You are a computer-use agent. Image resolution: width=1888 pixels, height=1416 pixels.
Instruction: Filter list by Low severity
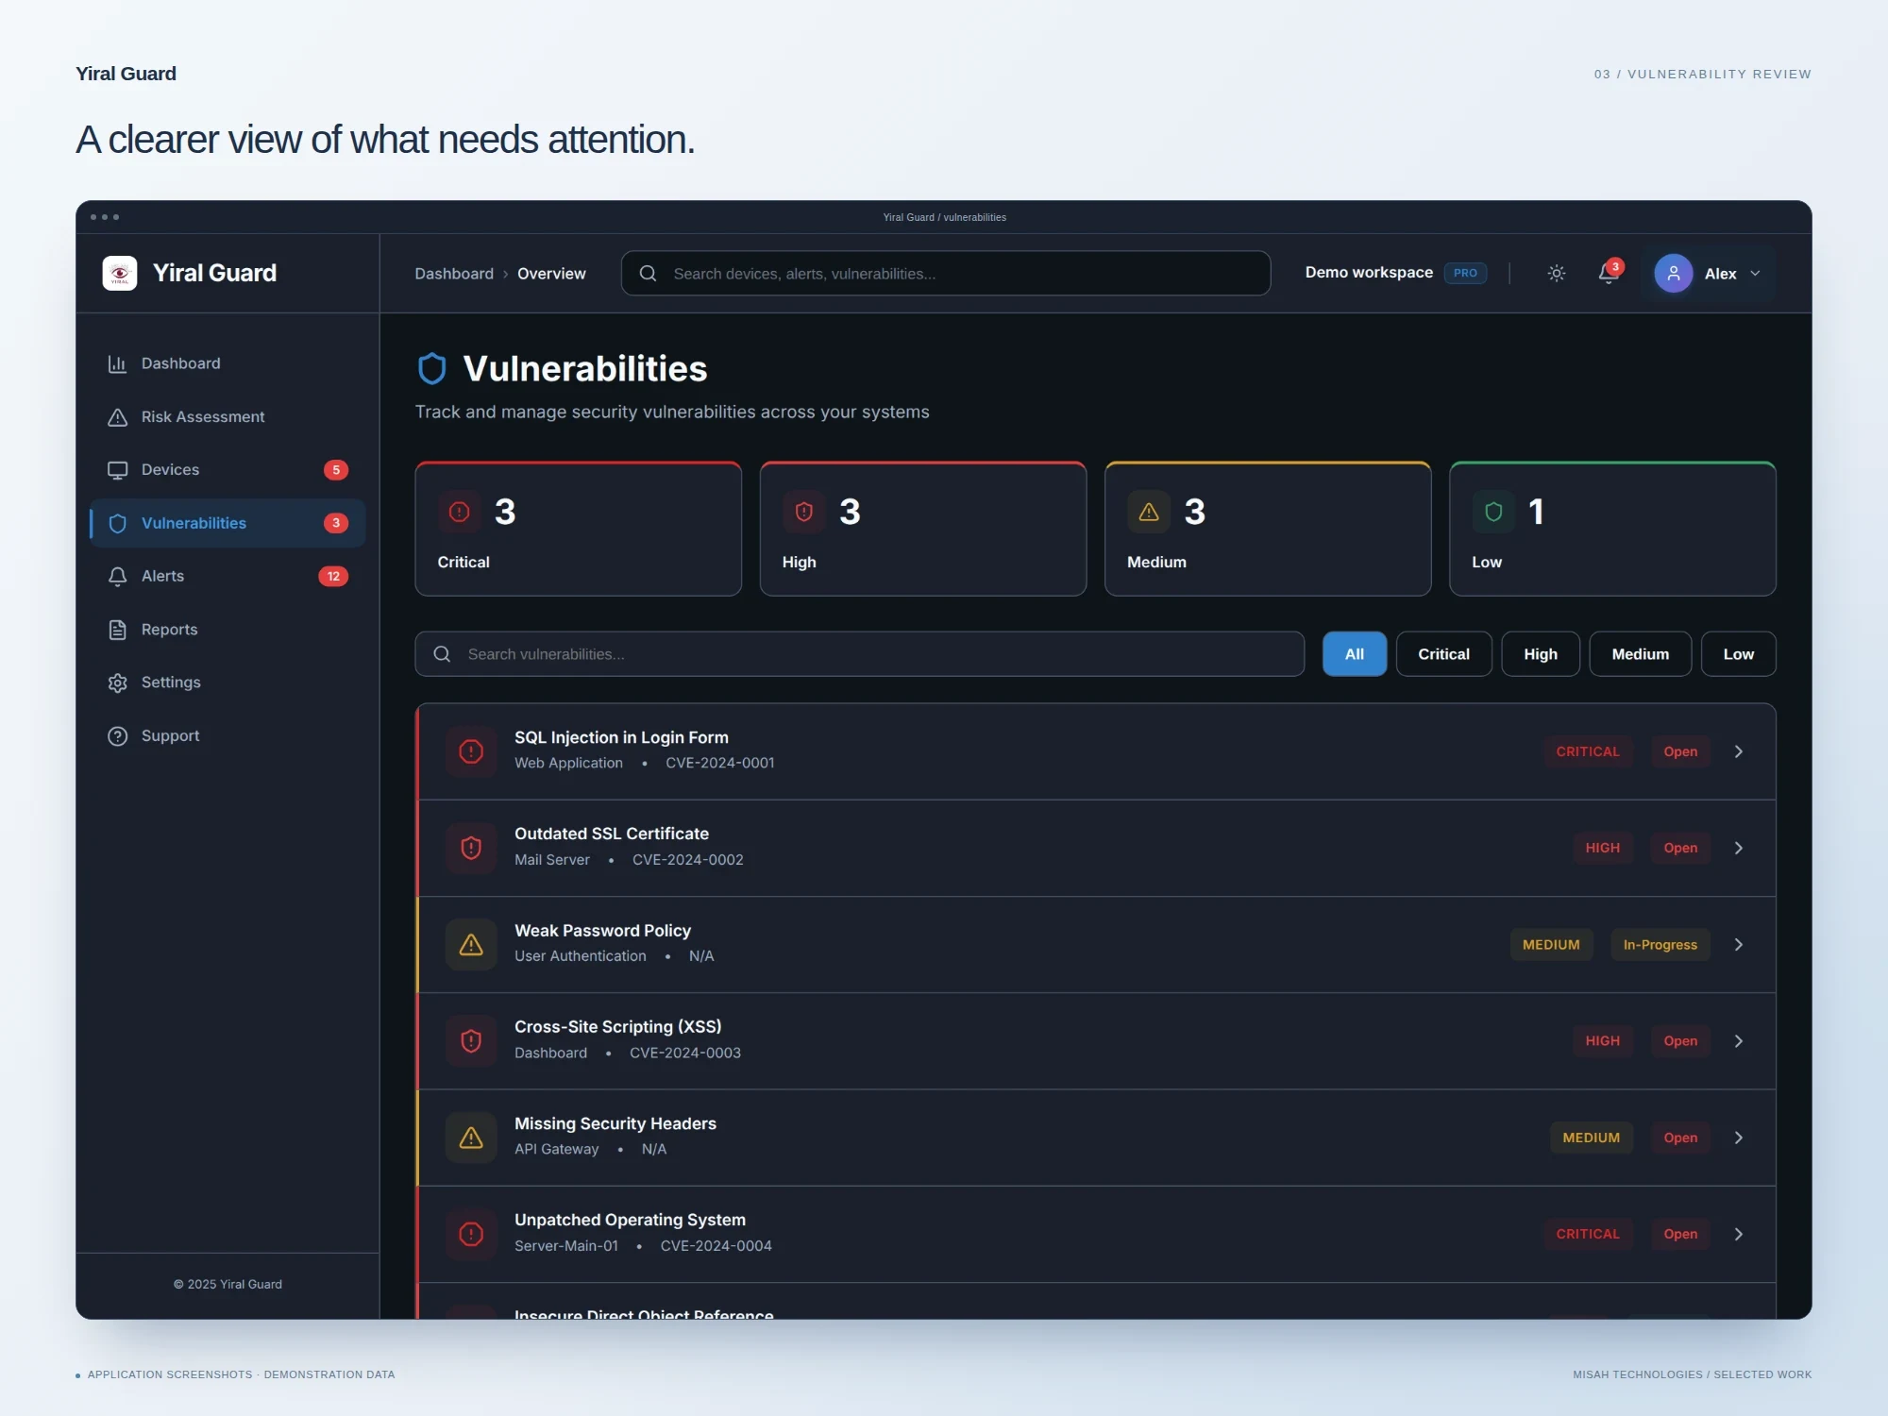pos(1738,654)
